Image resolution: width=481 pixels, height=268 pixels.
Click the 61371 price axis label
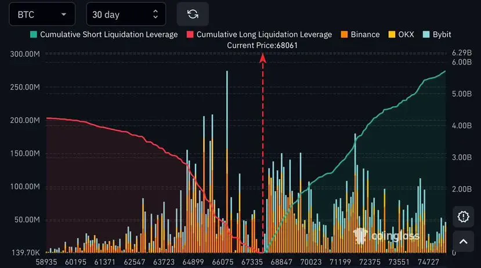pos(104,262)
